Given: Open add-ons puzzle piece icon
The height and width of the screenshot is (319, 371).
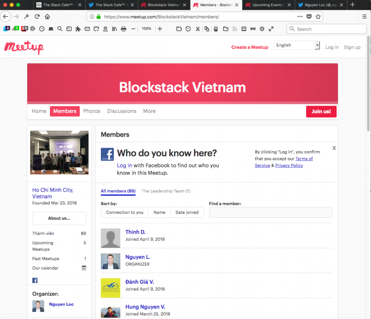Looking at the screenshot, I should pos(78,29).
